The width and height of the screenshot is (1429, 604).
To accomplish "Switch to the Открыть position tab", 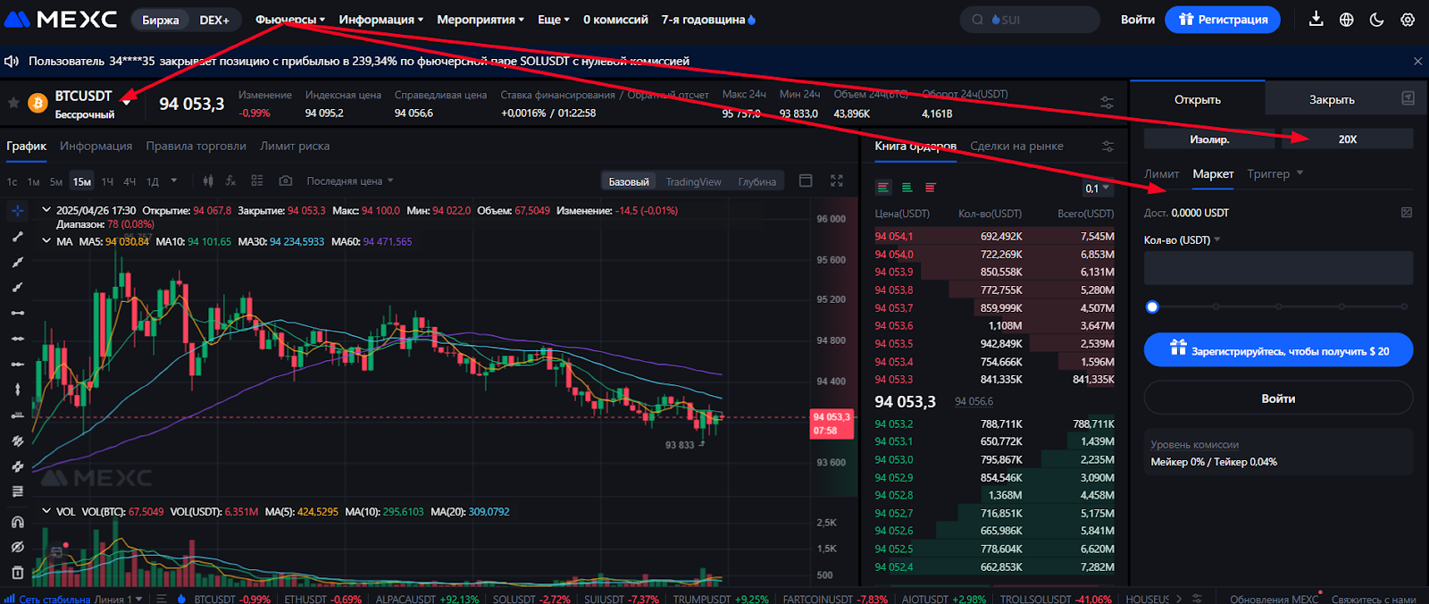I will tap(1198, 99).
